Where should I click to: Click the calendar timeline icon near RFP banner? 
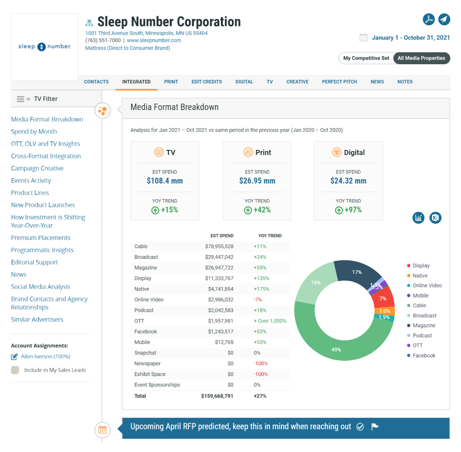[103, 430]
